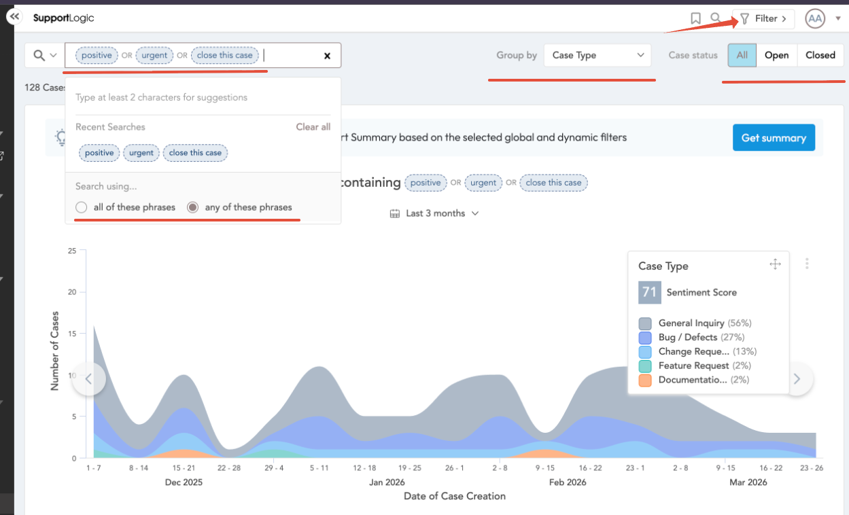Select 'close this case' chip in search field
Image resolution: width=849 pixels, height=515 pixels.
tap(224, 55)
